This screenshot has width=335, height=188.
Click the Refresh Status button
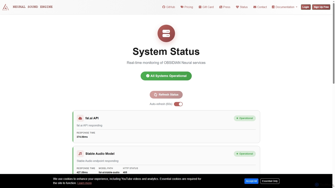(x=166, y=95)
